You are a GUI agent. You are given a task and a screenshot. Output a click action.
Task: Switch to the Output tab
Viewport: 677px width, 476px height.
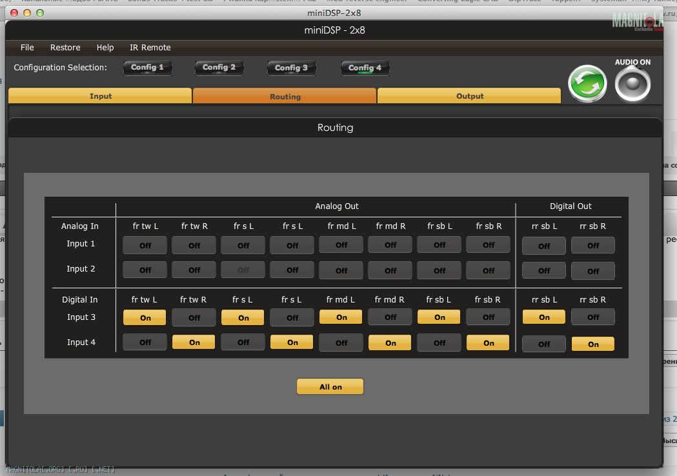469,96
